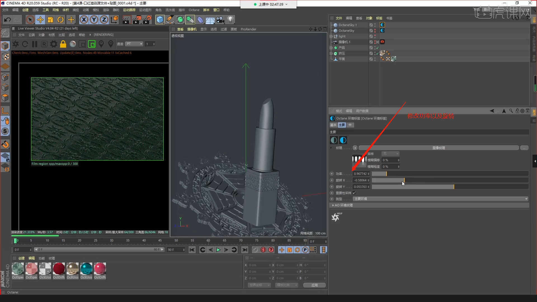
Task: Toggle 旋转 Y animation radio dot
Action: tap(332, 187)
